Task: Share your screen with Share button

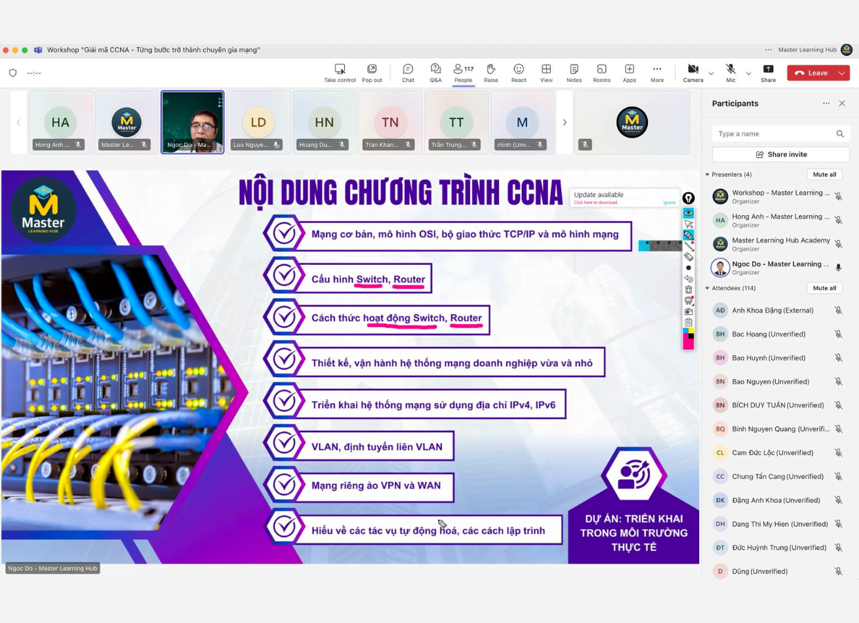Action: [768, 73]
